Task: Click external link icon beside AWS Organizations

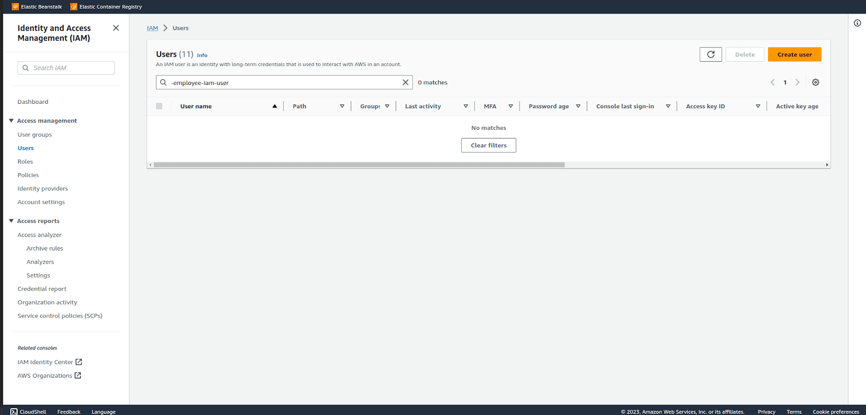Action: (78, 376)
